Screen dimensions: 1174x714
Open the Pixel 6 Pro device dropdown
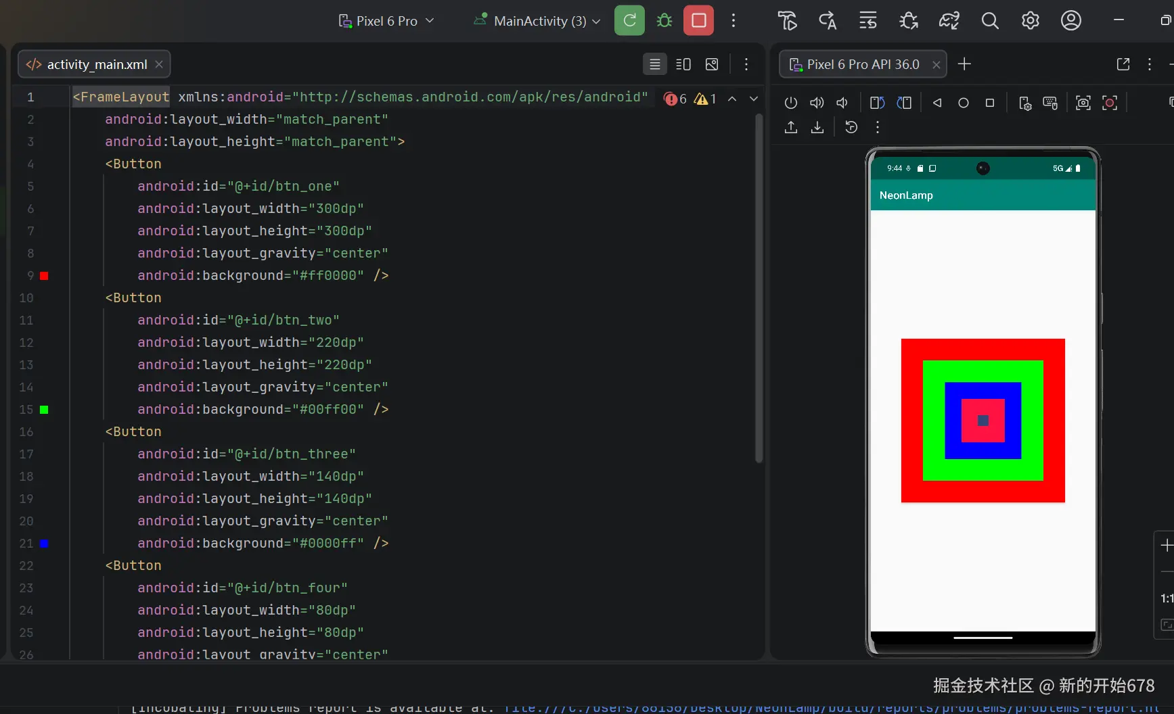386,21
